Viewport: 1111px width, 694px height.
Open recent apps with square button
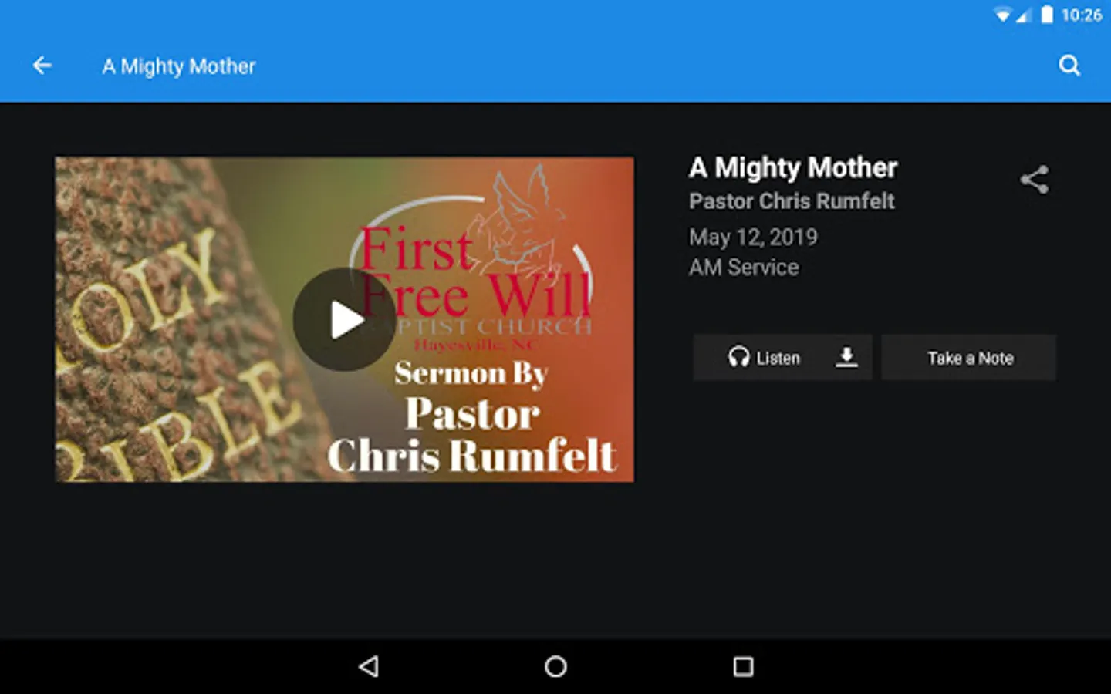pos(743,666)
